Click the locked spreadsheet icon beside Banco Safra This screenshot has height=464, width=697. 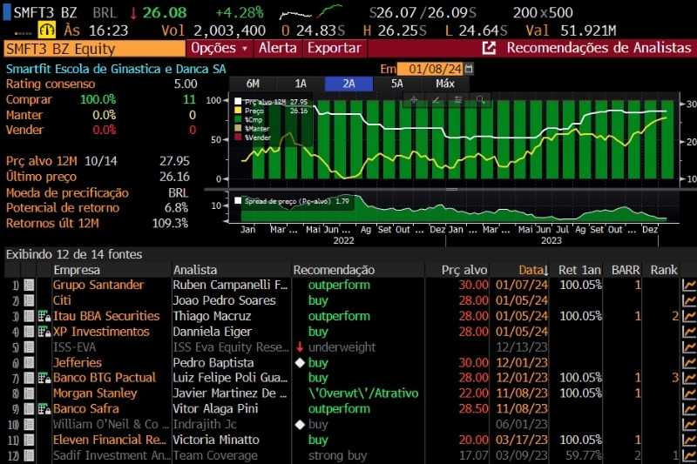(44, 409)
